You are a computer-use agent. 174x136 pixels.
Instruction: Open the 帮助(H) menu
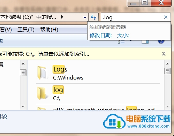pos(49,30)
